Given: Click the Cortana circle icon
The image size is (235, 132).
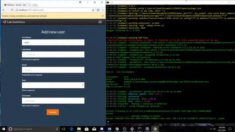Looking at the screenshot, I should 10,129.
